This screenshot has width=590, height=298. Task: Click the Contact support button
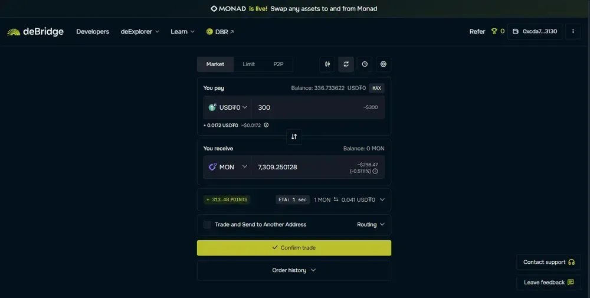549,262
